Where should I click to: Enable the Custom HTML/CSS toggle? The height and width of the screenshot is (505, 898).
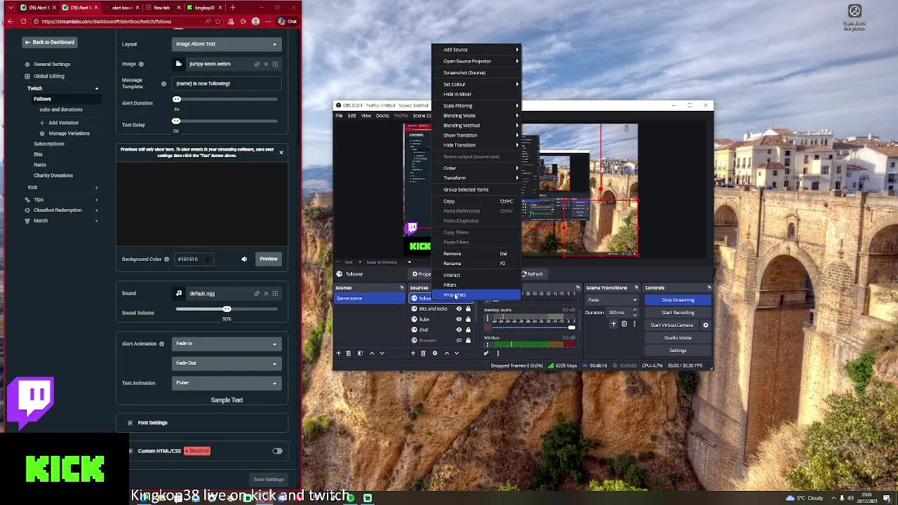coord(277,451)
